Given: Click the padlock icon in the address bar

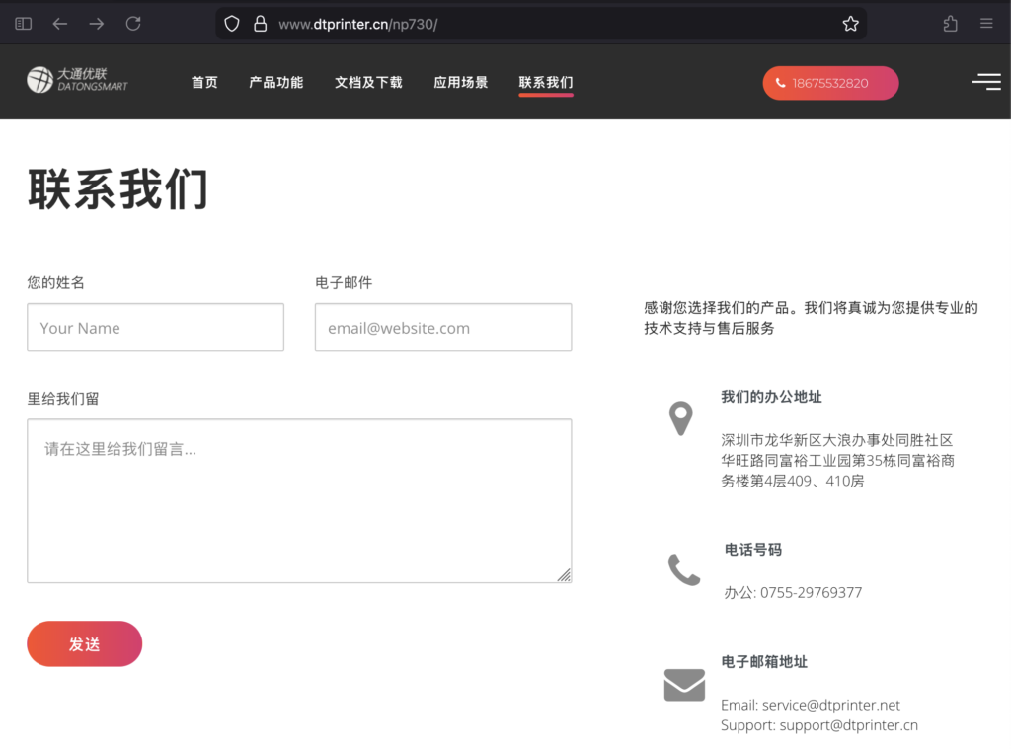Looking at the screenshot, I should (x=258, y=23).
